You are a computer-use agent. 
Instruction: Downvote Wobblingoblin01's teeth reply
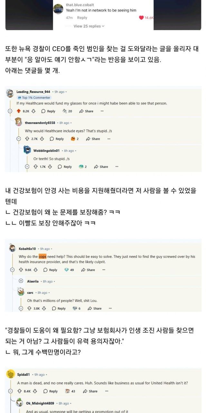click(x=51, y=167)
